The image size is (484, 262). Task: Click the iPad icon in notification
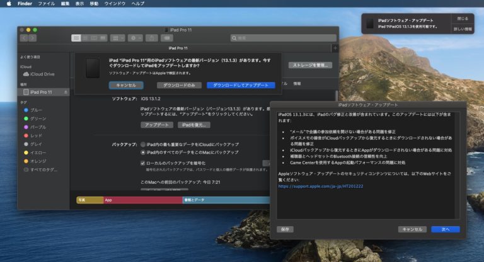[370, 24]
